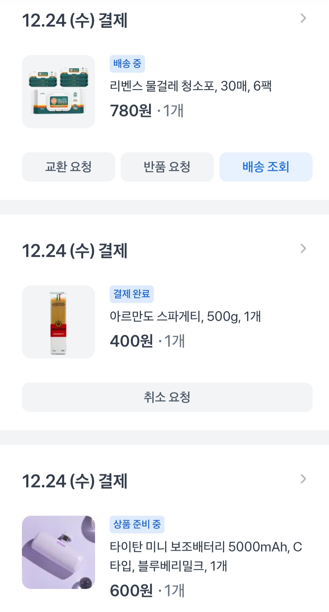This screenshot has height=612, width=329.
Task: Tap the 타이탄 미니 보조배터리 product image
Action: tap(58, 552)
